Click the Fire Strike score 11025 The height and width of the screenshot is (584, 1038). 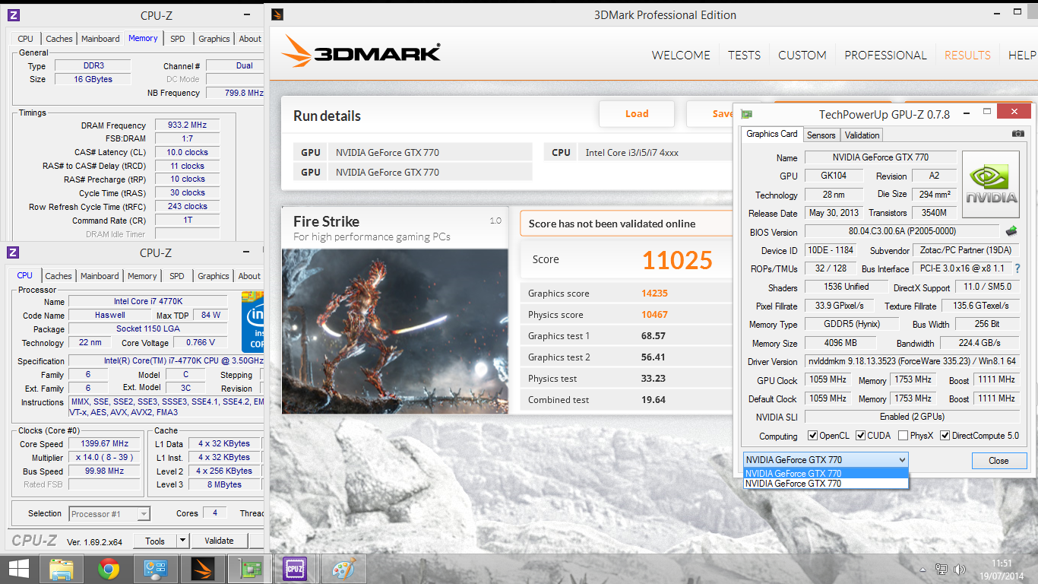[677, 260]
